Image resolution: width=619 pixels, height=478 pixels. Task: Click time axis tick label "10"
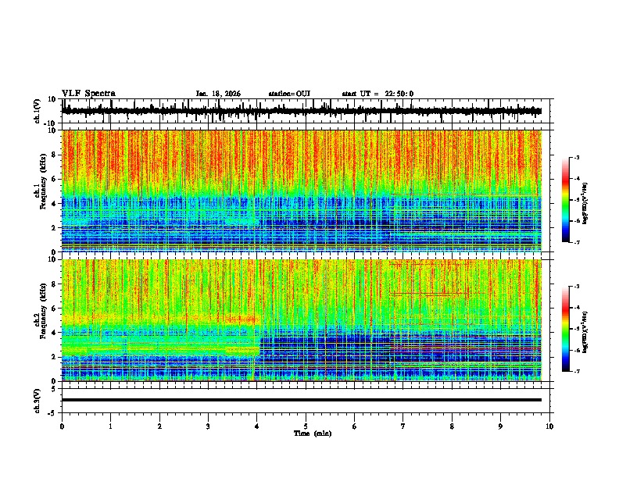549,426
